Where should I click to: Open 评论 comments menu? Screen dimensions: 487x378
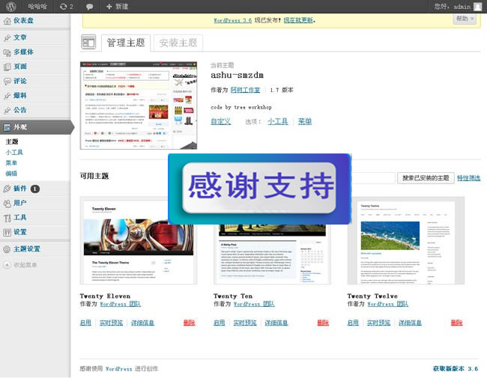tap(20, 81)
